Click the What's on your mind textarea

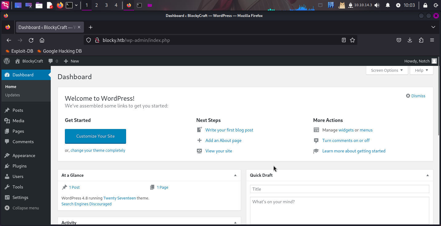(x=340, y=211)
